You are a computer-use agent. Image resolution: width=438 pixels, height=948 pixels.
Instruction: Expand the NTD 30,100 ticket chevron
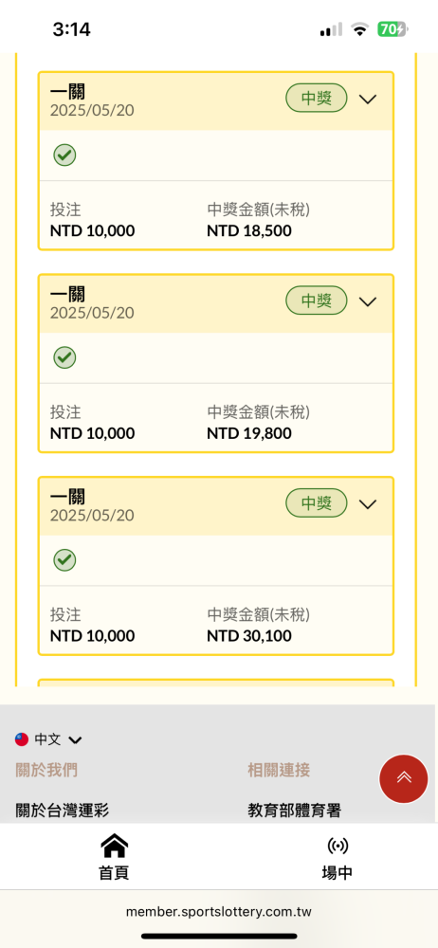click(368, 504)
